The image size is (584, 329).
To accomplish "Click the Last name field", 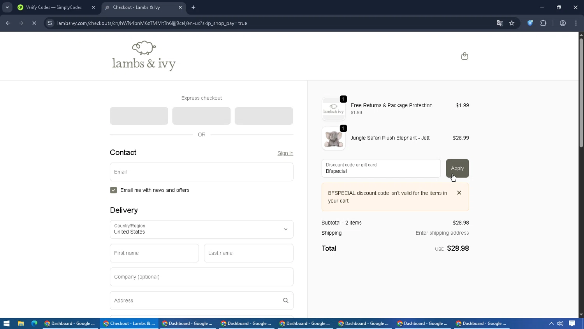I will coord(248,253).
